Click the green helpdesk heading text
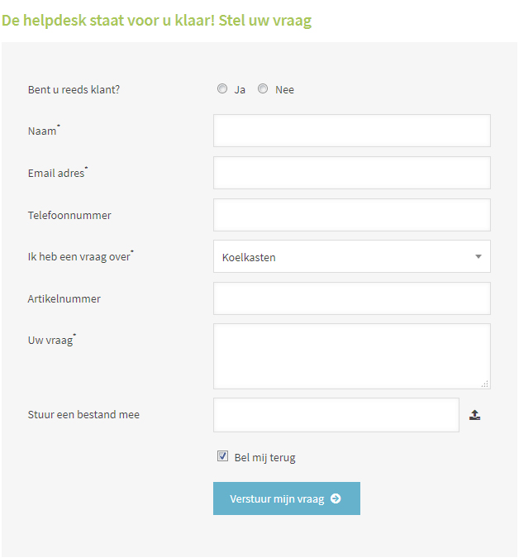The width and height of the screenshot is (519, 558). 157,21
